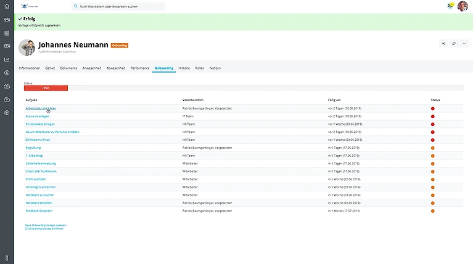The image size is (473, 264).
Task: Select the Onboarding tab
Action: 164,68
